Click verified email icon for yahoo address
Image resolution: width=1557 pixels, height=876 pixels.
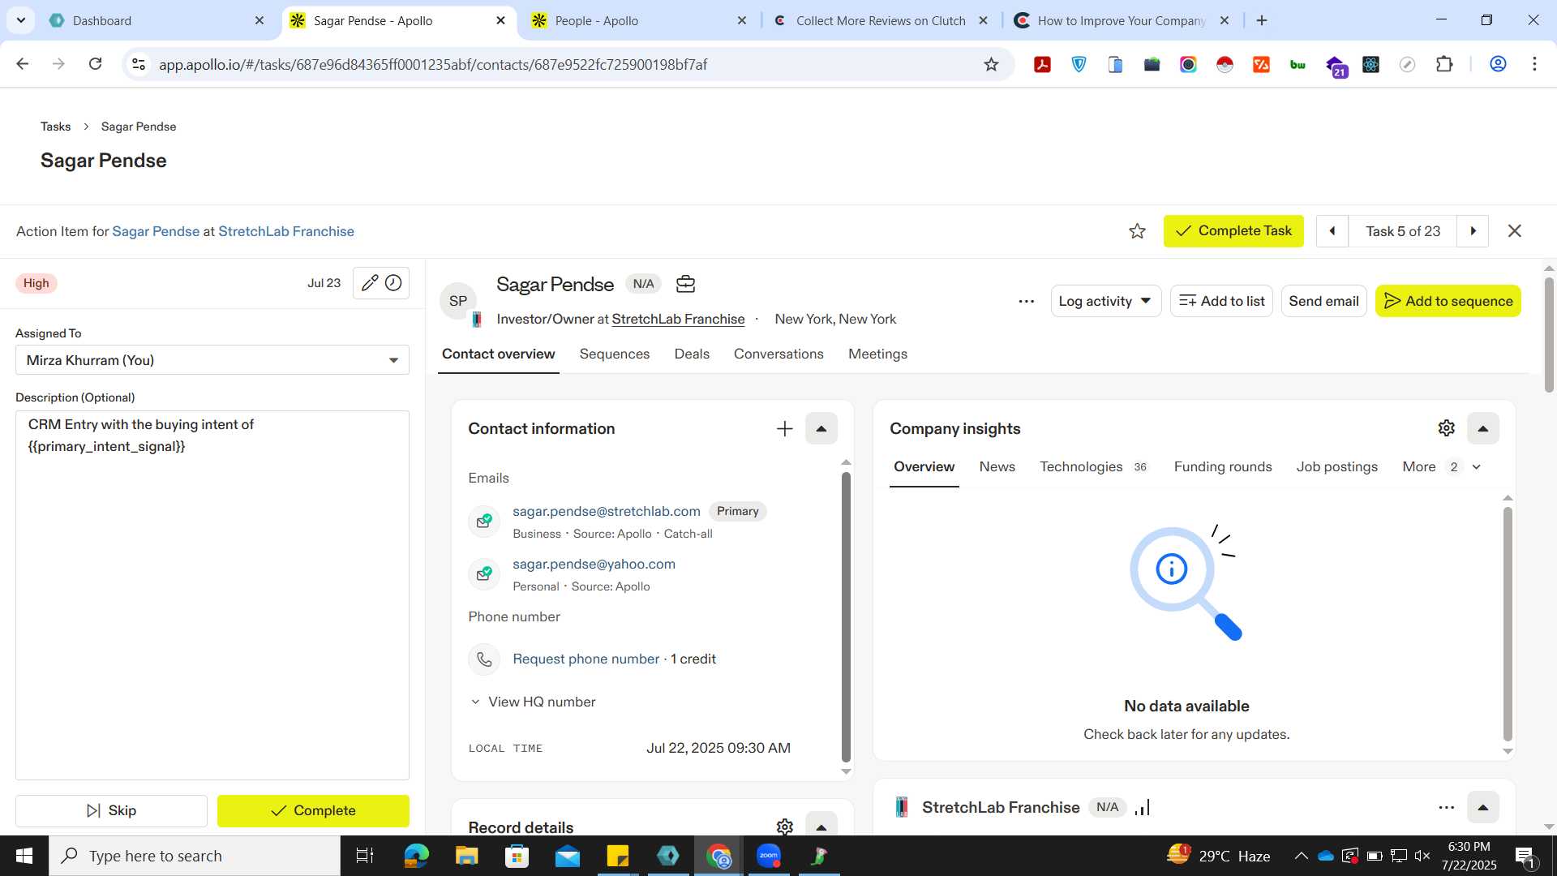coord(484,573)
